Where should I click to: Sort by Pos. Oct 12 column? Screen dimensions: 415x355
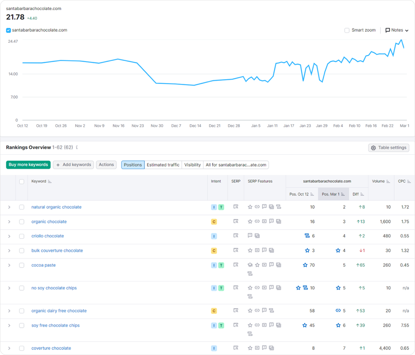(x=302, y=194)
